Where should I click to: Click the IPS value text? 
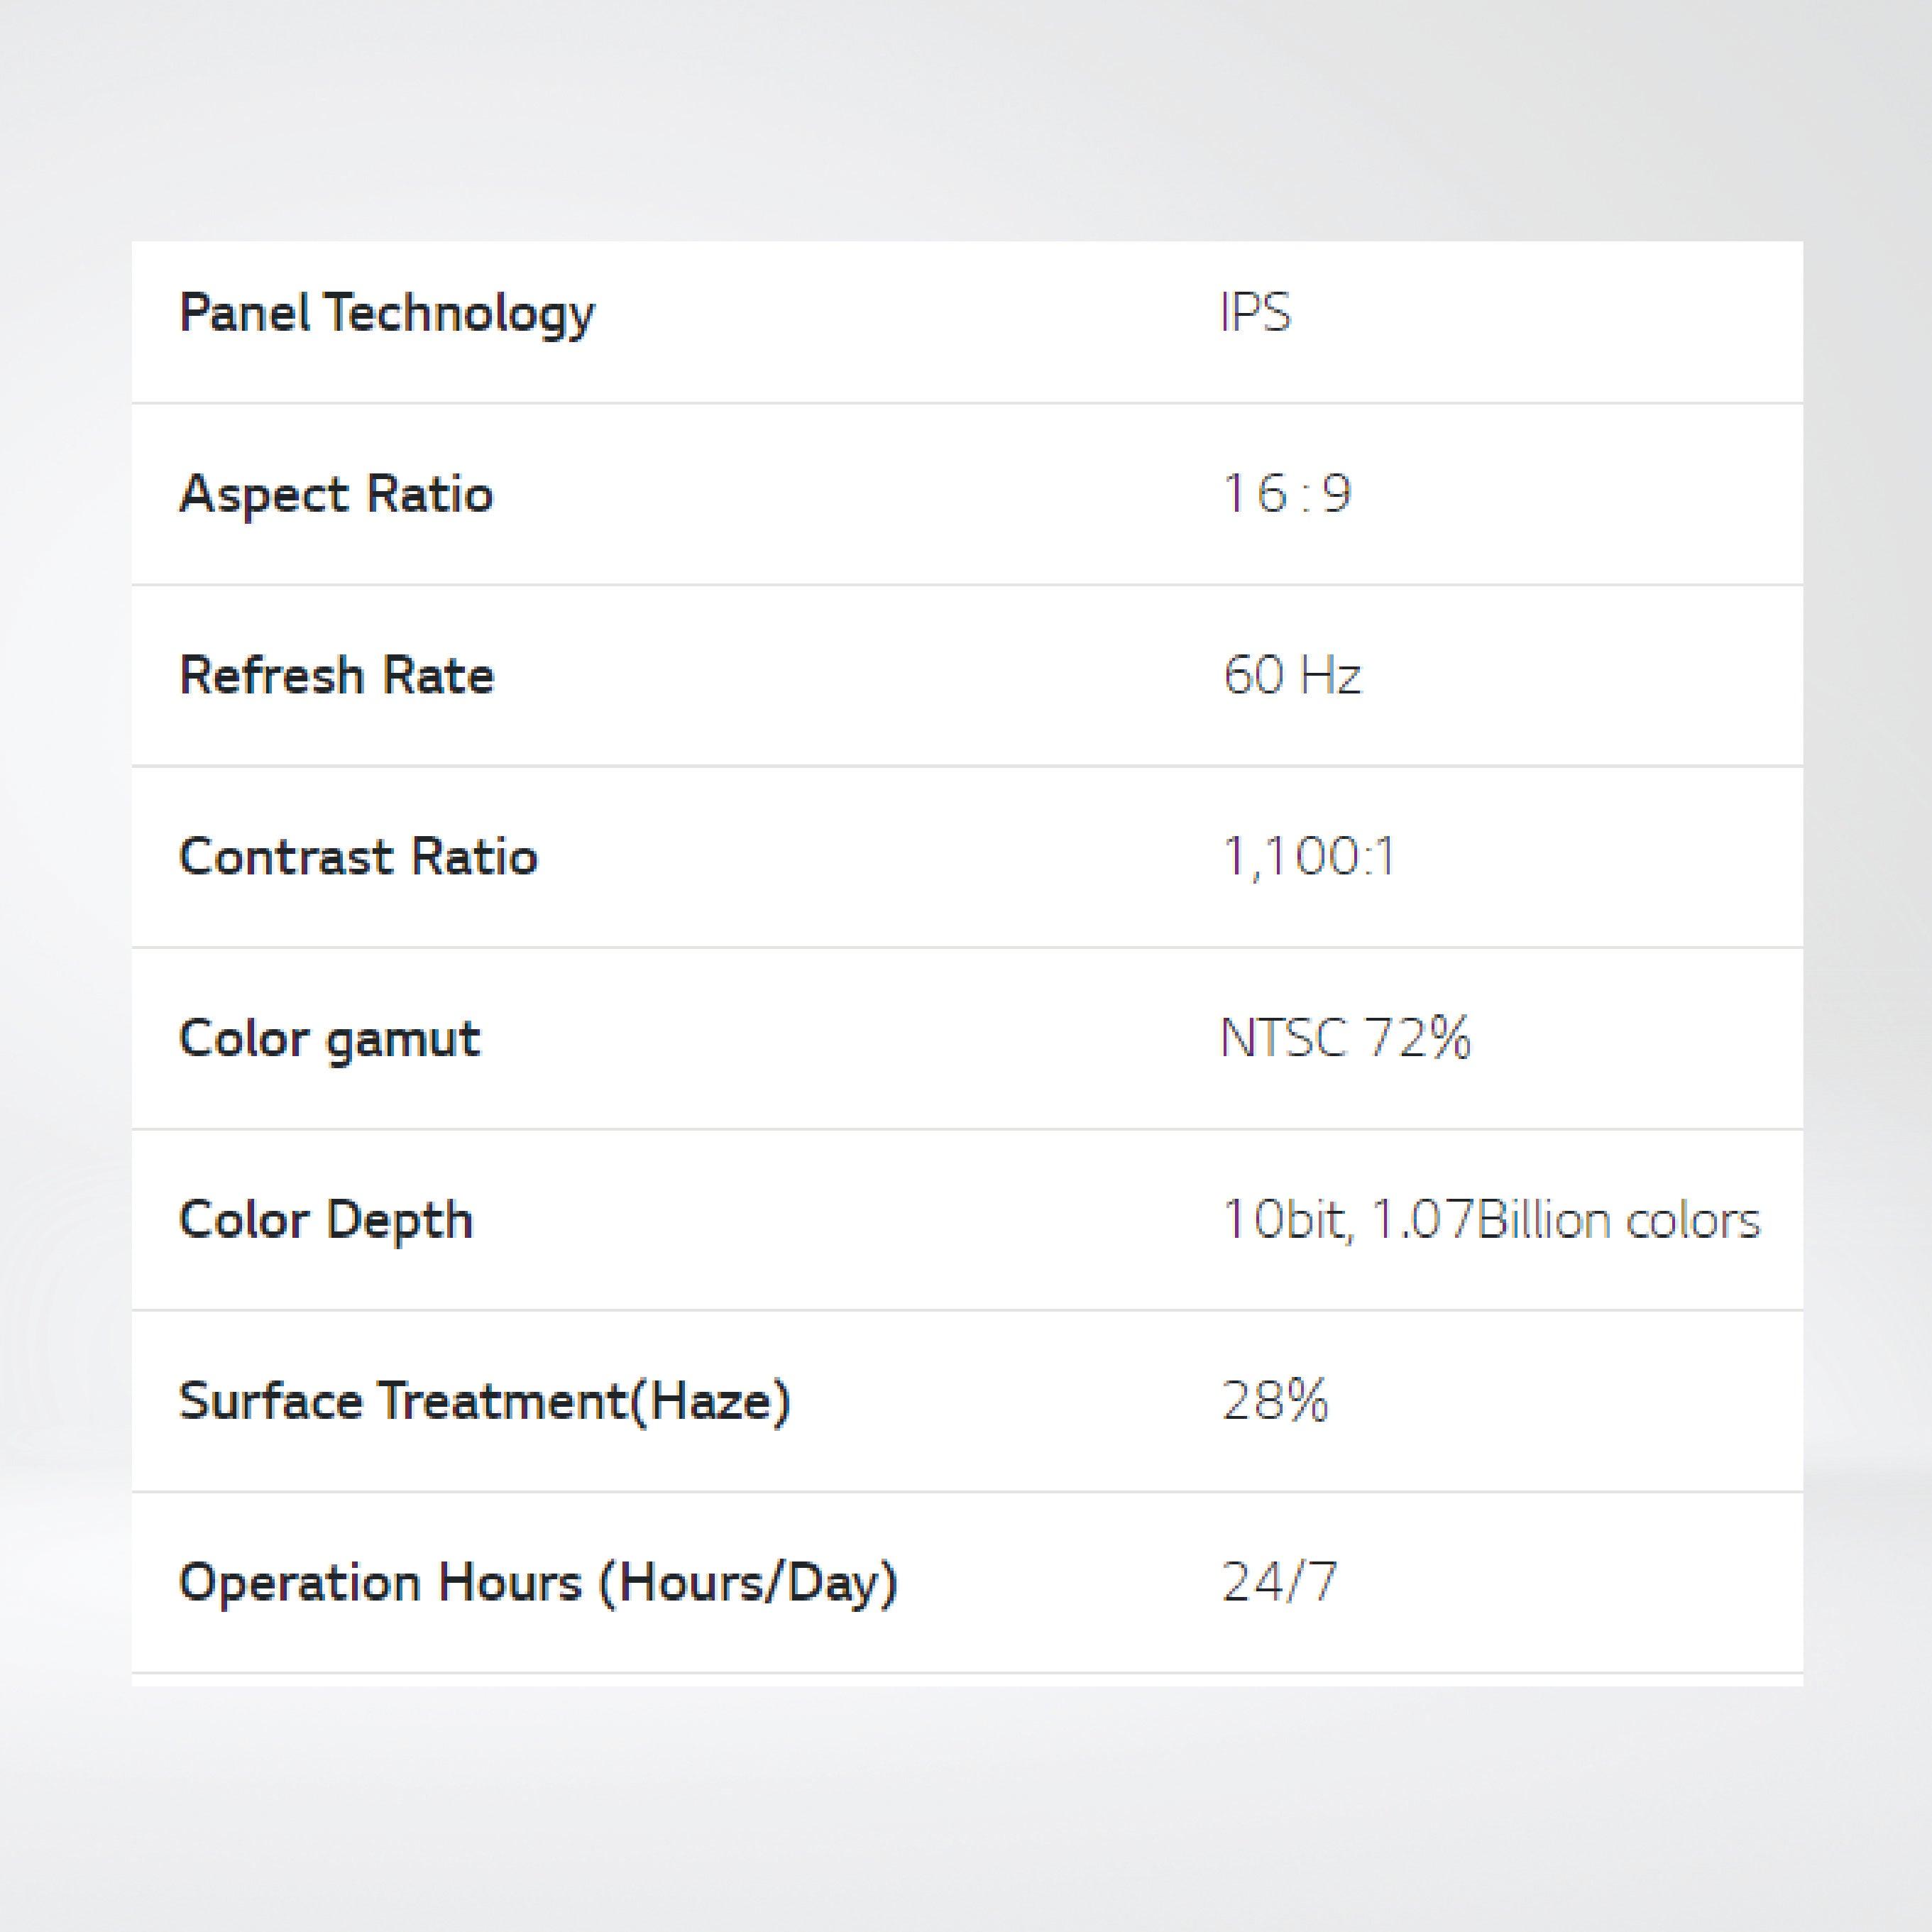(1255, 314)
